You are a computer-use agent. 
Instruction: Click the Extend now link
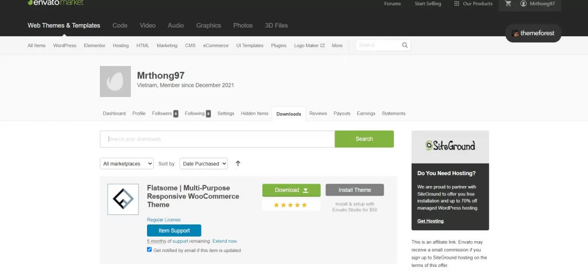[x=225, y=241]
